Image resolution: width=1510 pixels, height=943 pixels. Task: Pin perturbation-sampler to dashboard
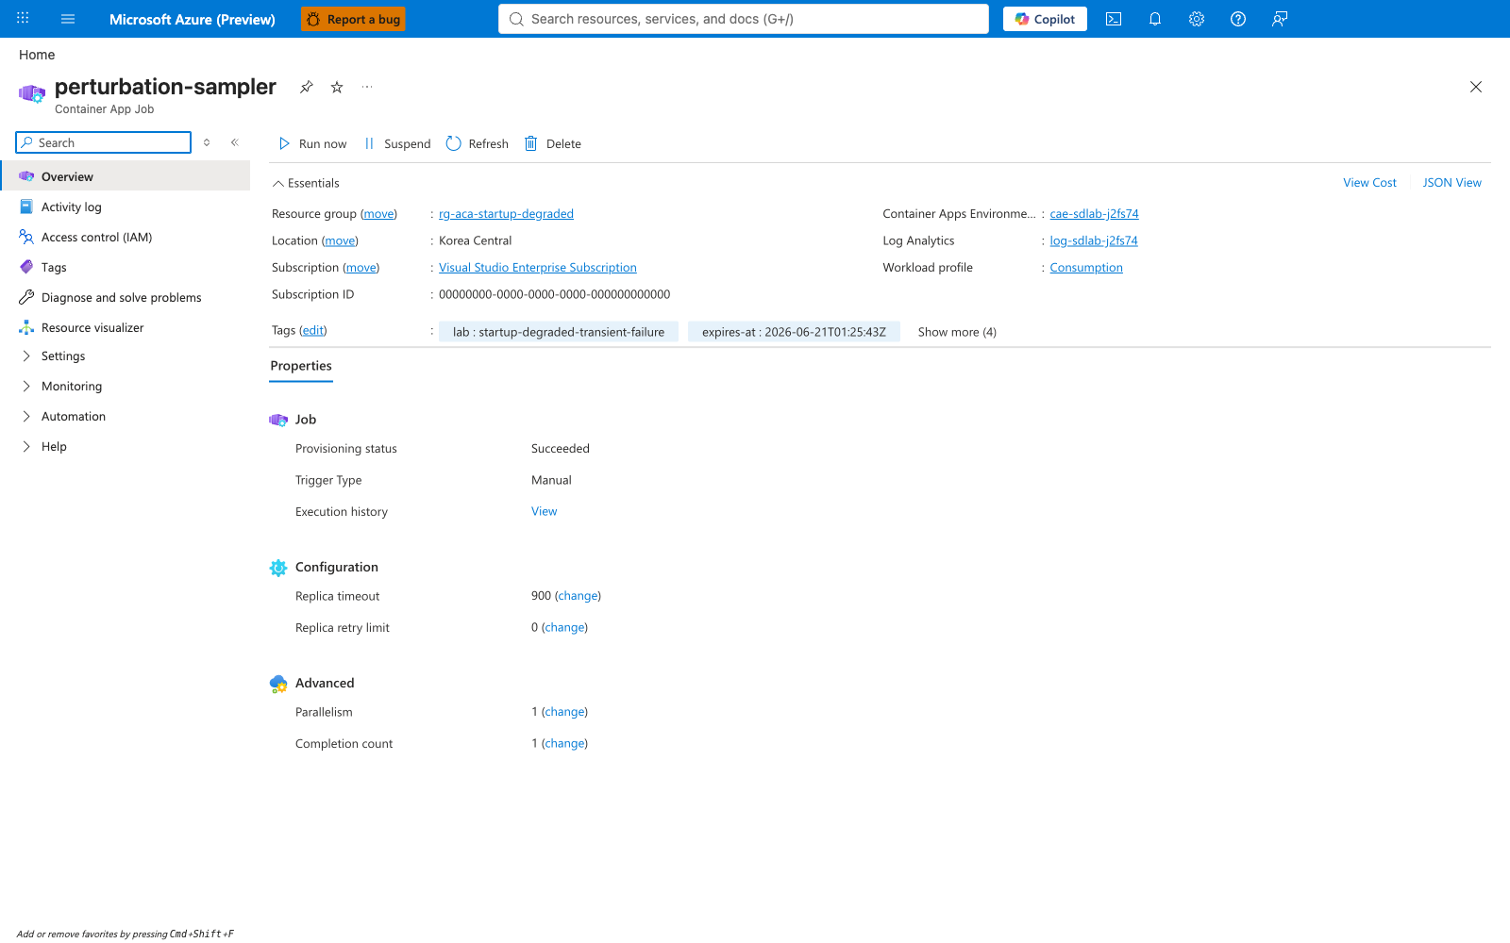pyautogui.click(x=307, y=87)
